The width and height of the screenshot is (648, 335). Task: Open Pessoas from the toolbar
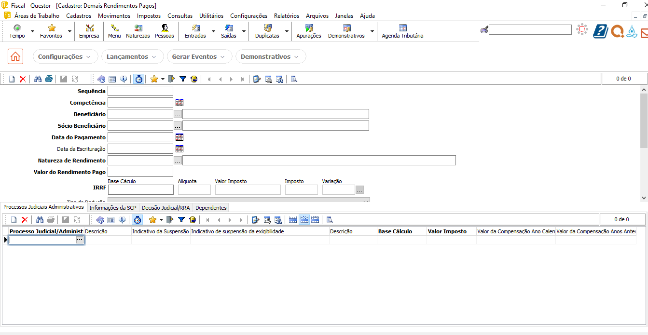coord(164,31)
